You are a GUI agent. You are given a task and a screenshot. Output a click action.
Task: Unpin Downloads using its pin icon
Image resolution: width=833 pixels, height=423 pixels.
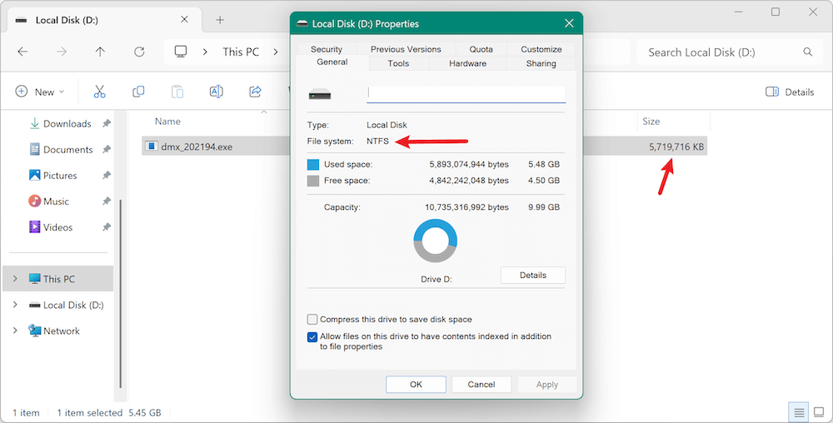107,124
